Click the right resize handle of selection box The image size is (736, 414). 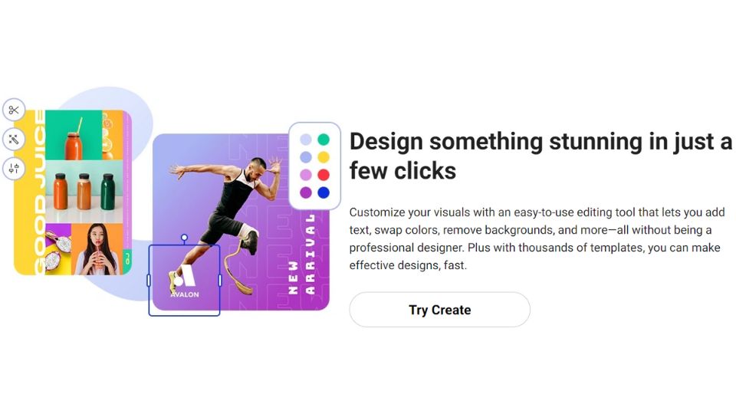[220, 281]
